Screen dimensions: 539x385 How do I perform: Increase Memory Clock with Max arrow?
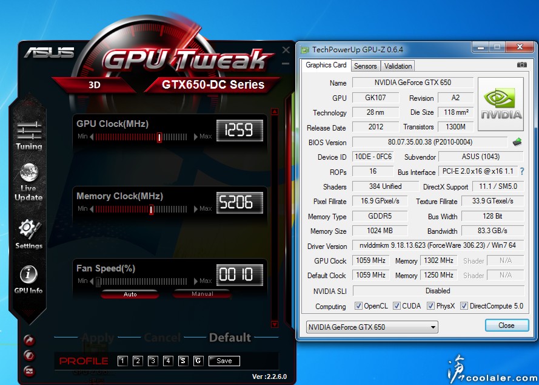click(196, 209)
